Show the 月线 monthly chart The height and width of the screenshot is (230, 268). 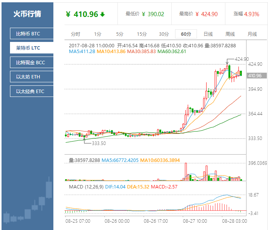(x=252, y=34)
